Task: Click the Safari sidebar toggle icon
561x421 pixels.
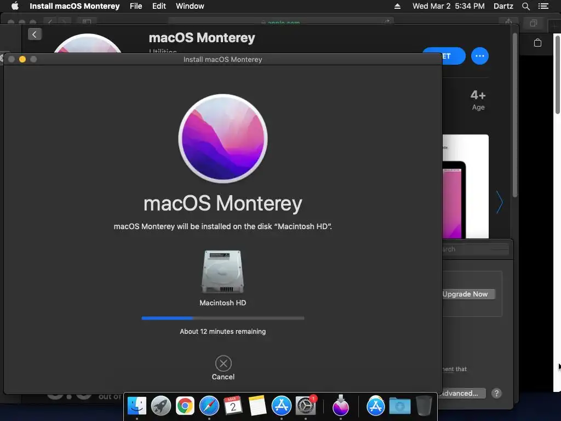Action: (87, 22)
